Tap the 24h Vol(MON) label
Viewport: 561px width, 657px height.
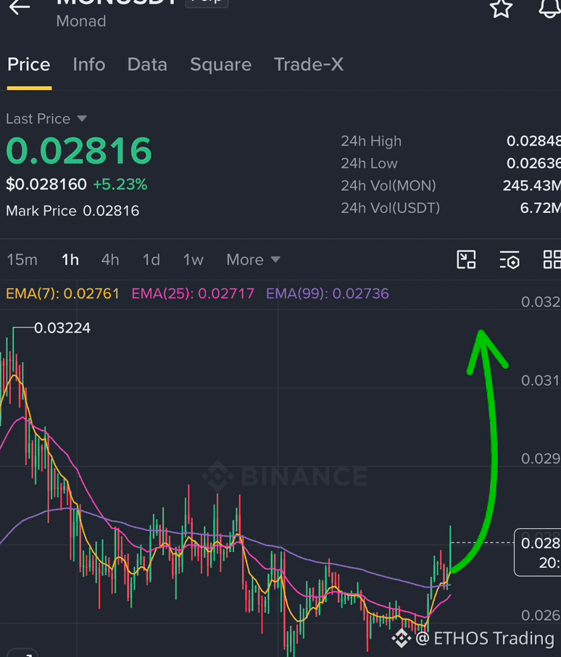[x=388, y=185]
